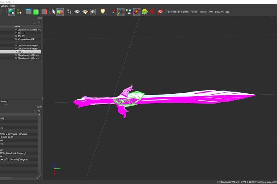This screenshot has width=277, height=184.
Task: Switch to Side view red cube icon
Action: click(x=44, y=12)
